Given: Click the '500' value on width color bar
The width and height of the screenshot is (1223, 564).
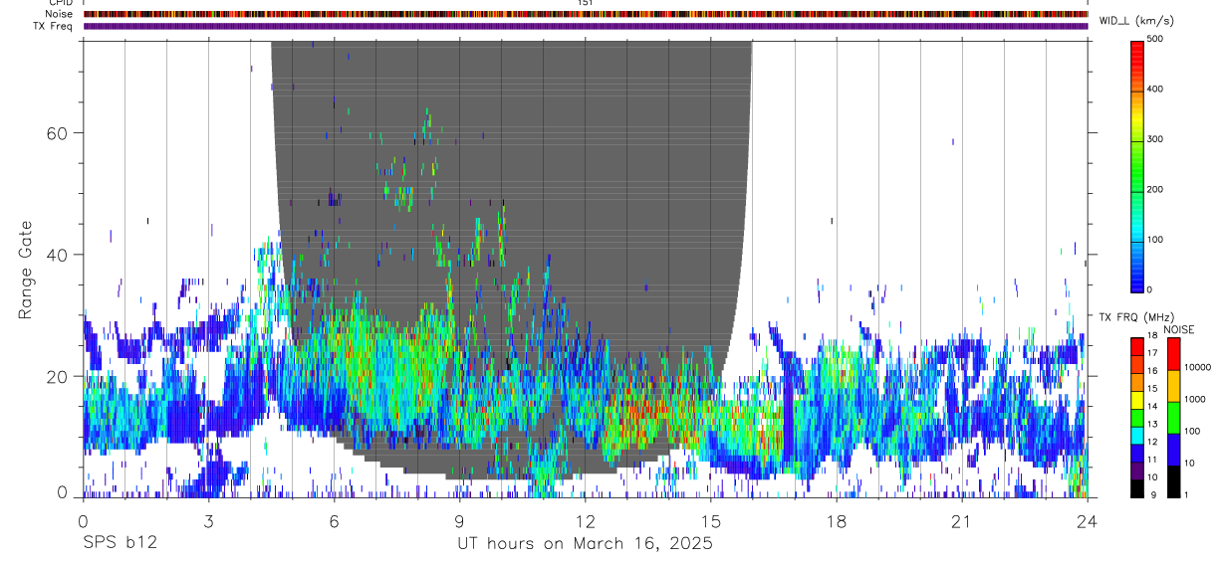Looking at the screenshot, I should (x=1155, y=39).
